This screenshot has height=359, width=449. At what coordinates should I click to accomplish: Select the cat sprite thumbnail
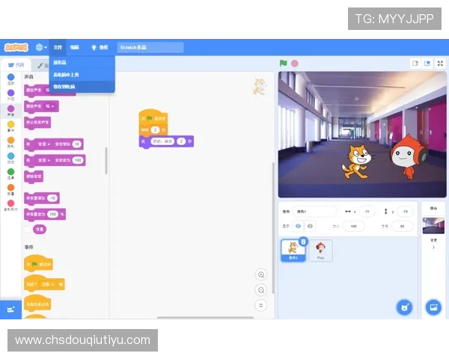(293, 251)
